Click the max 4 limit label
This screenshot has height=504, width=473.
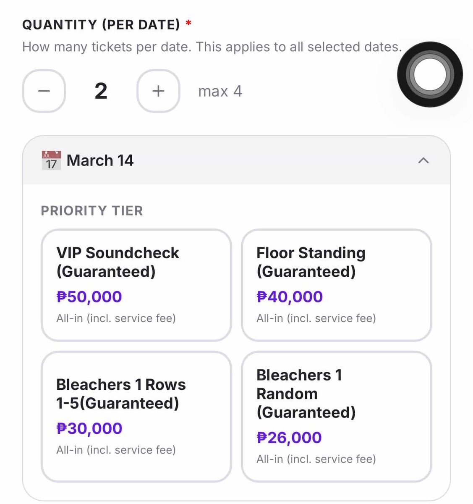pos(220,91)
